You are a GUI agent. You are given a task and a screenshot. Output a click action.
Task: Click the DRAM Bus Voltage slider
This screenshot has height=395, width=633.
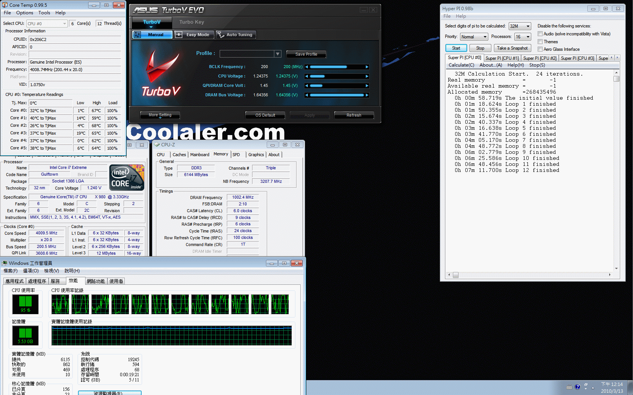[337, 95]
